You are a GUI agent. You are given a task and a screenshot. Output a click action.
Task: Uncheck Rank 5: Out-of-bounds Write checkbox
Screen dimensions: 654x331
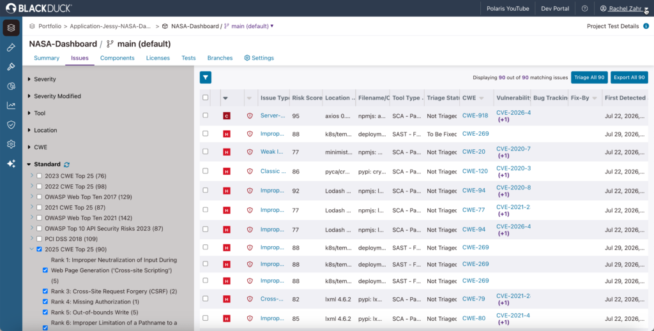45,313
